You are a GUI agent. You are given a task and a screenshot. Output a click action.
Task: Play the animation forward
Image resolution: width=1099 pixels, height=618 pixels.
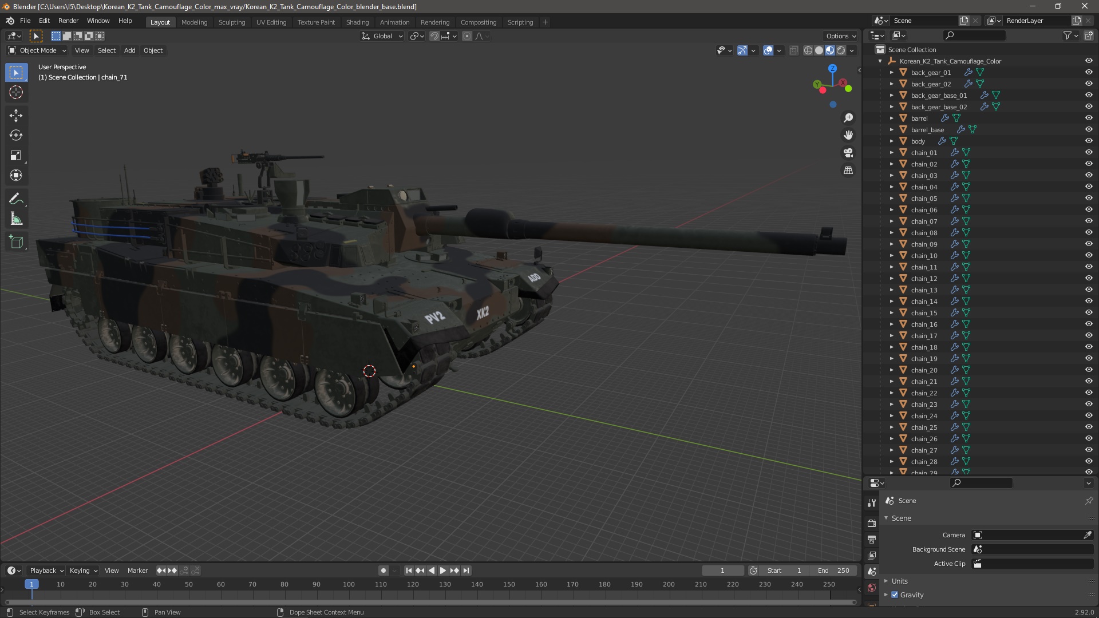coord(442,571)
